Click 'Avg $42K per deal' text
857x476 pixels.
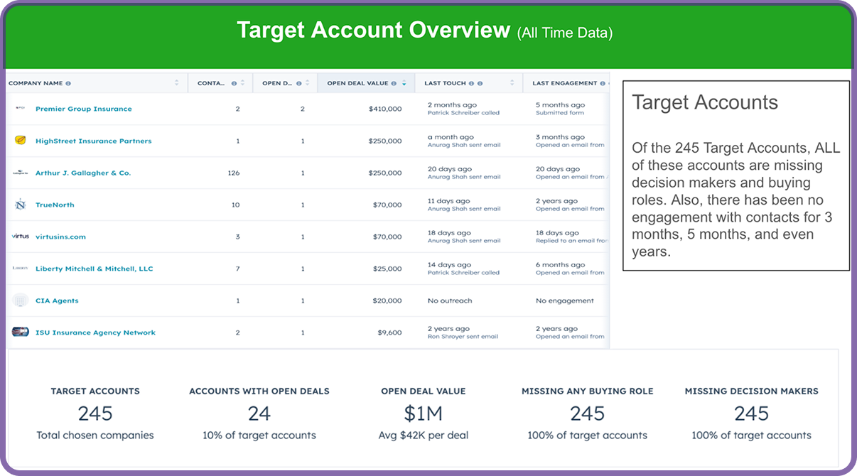coord(424,436)
